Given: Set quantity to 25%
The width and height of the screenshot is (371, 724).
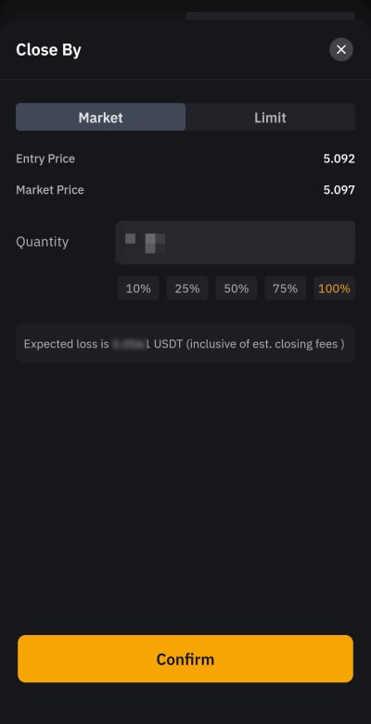Looking at the screenshot, I should tap(187, 288).
